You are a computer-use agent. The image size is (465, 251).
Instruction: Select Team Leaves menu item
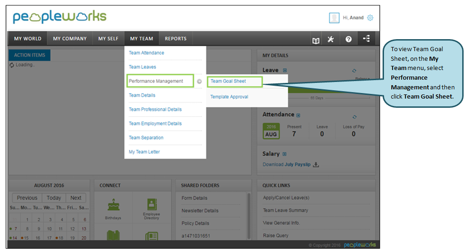pos(142,67)
